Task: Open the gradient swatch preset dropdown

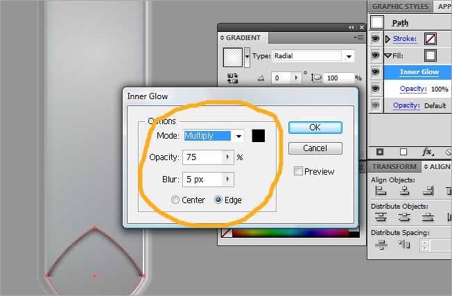Action: (x=247, y=58)
